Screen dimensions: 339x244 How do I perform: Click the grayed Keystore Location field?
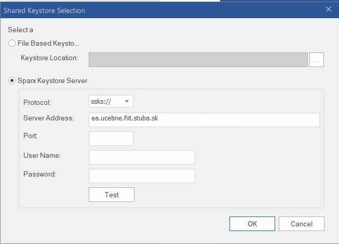click(x=198, y=60)
